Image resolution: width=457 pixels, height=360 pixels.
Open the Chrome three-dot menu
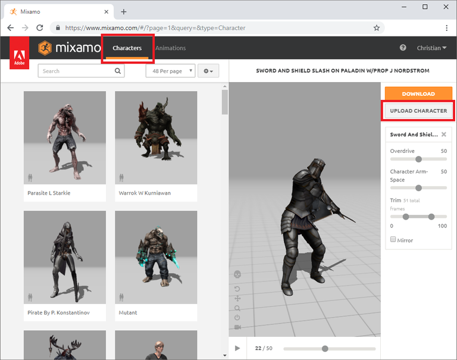[446, 28]
